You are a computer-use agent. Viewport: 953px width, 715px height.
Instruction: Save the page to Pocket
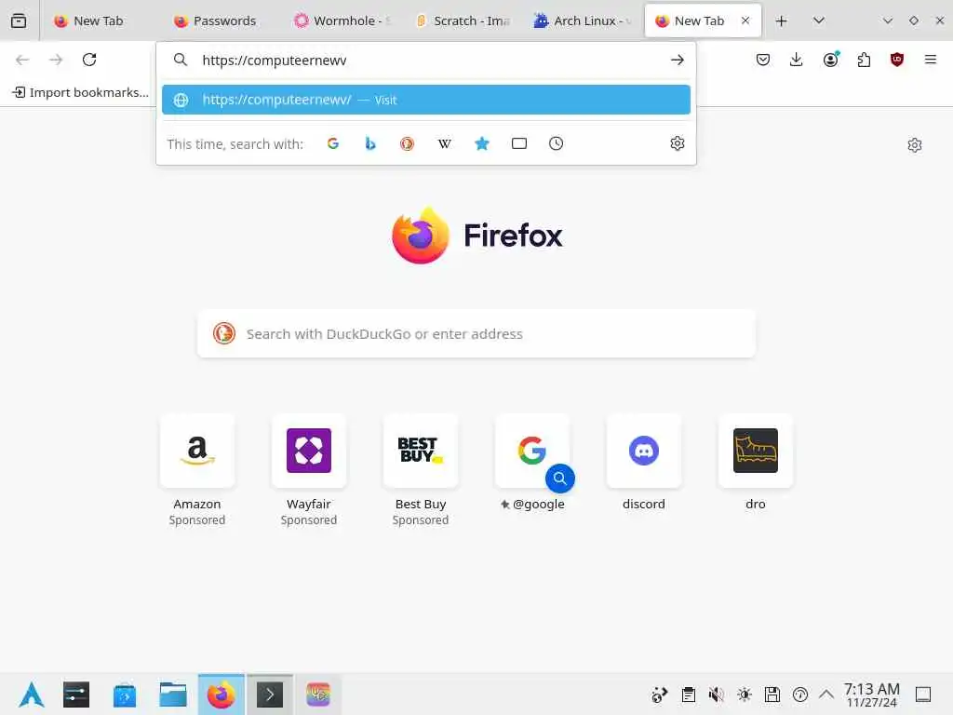point(763,60)
